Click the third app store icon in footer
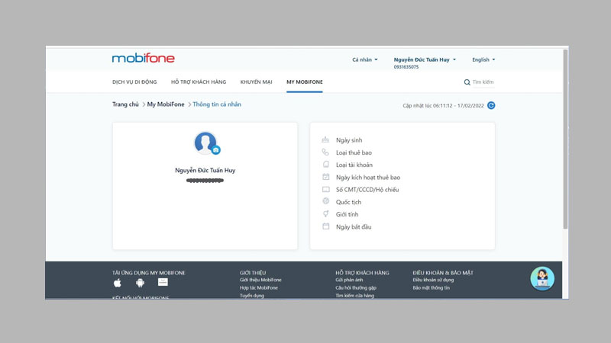The image size is (611, 343). tap(163, 282)
